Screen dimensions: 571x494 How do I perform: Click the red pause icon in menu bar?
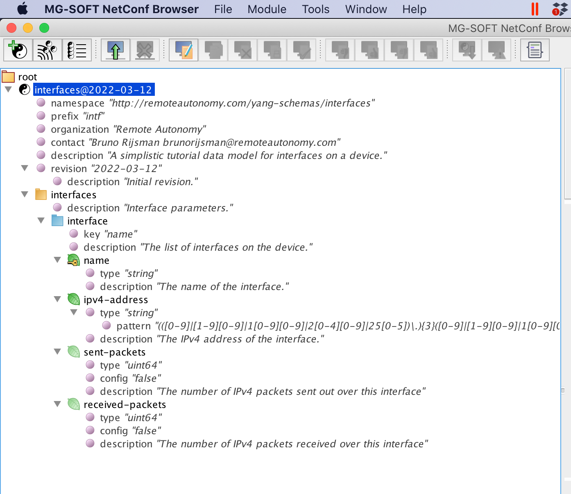coord(535,9)
